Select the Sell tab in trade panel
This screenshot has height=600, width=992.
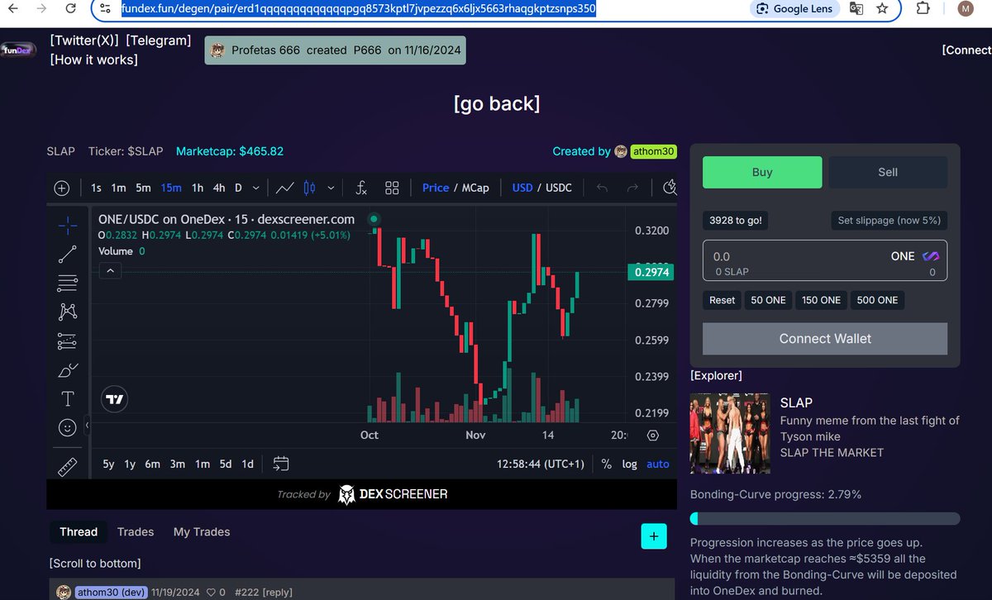click(x=888, y=172)
